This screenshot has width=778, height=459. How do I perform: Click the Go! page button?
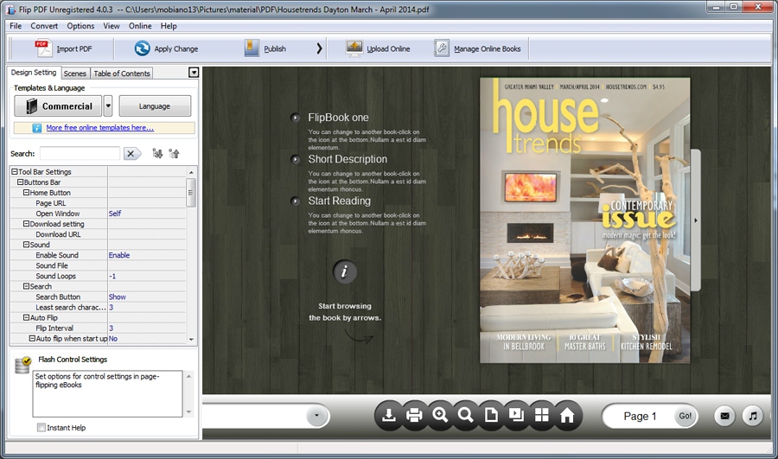pos(685,416)
